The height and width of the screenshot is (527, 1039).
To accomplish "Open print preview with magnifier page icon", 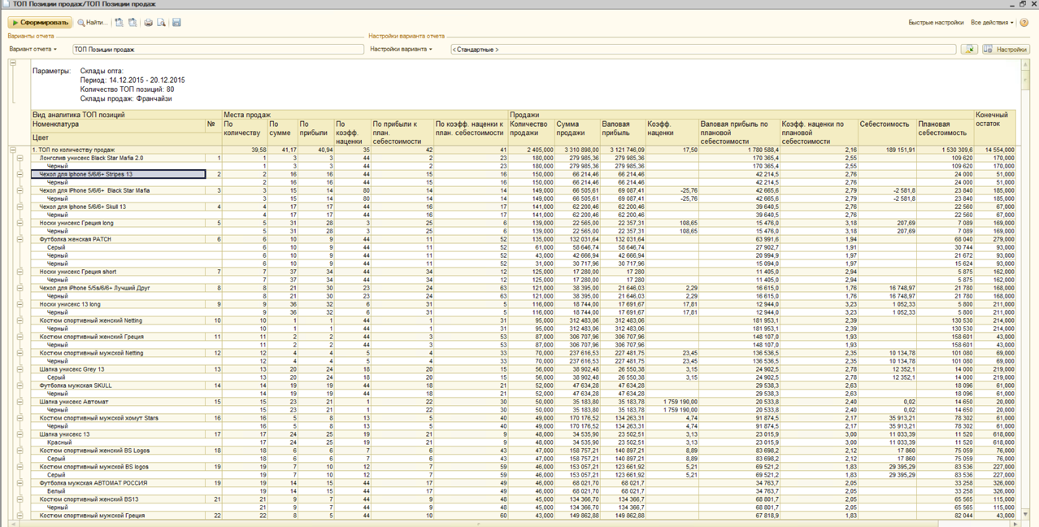I will point(161,23).
